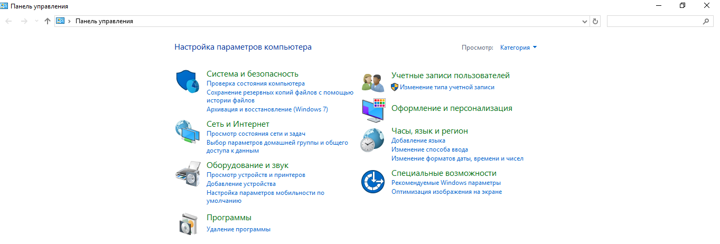Open Appearance and Personalization monitor icon
720x244 pixels.
(x=373, y=109)
